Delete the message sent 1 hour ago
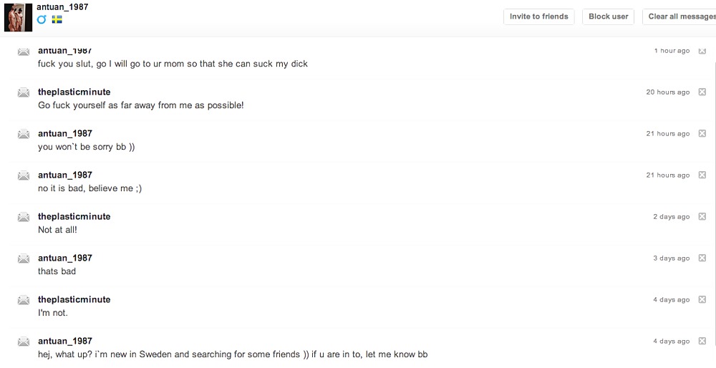This screenshot has height=368, width=716. (x=702, y=51)
